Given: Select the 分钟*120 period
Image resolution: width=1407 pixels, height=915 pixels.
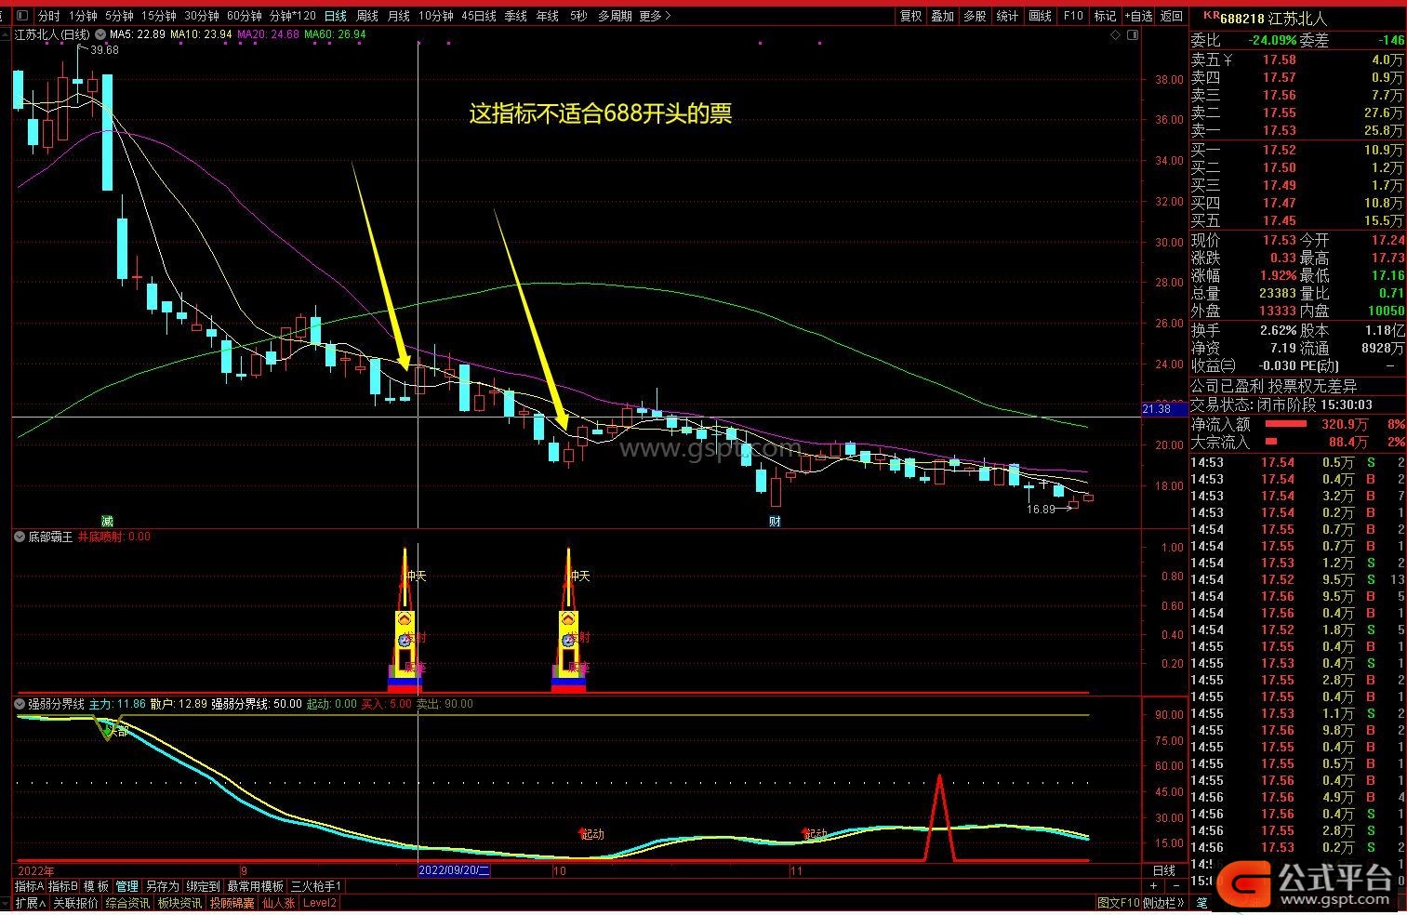Looking at the screenshot, I should [292, 16].
